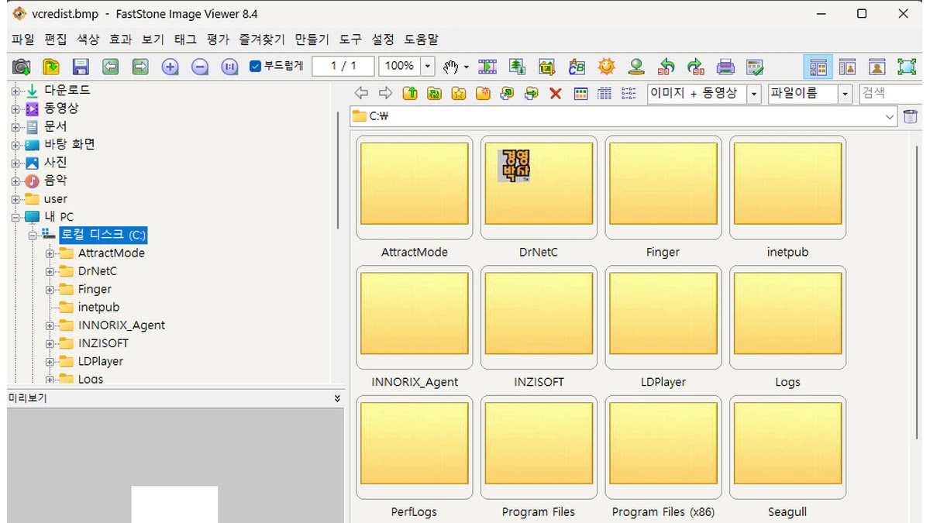Select the hand pan tool
This screenshot has height=523, width=930.
[451, 67]
